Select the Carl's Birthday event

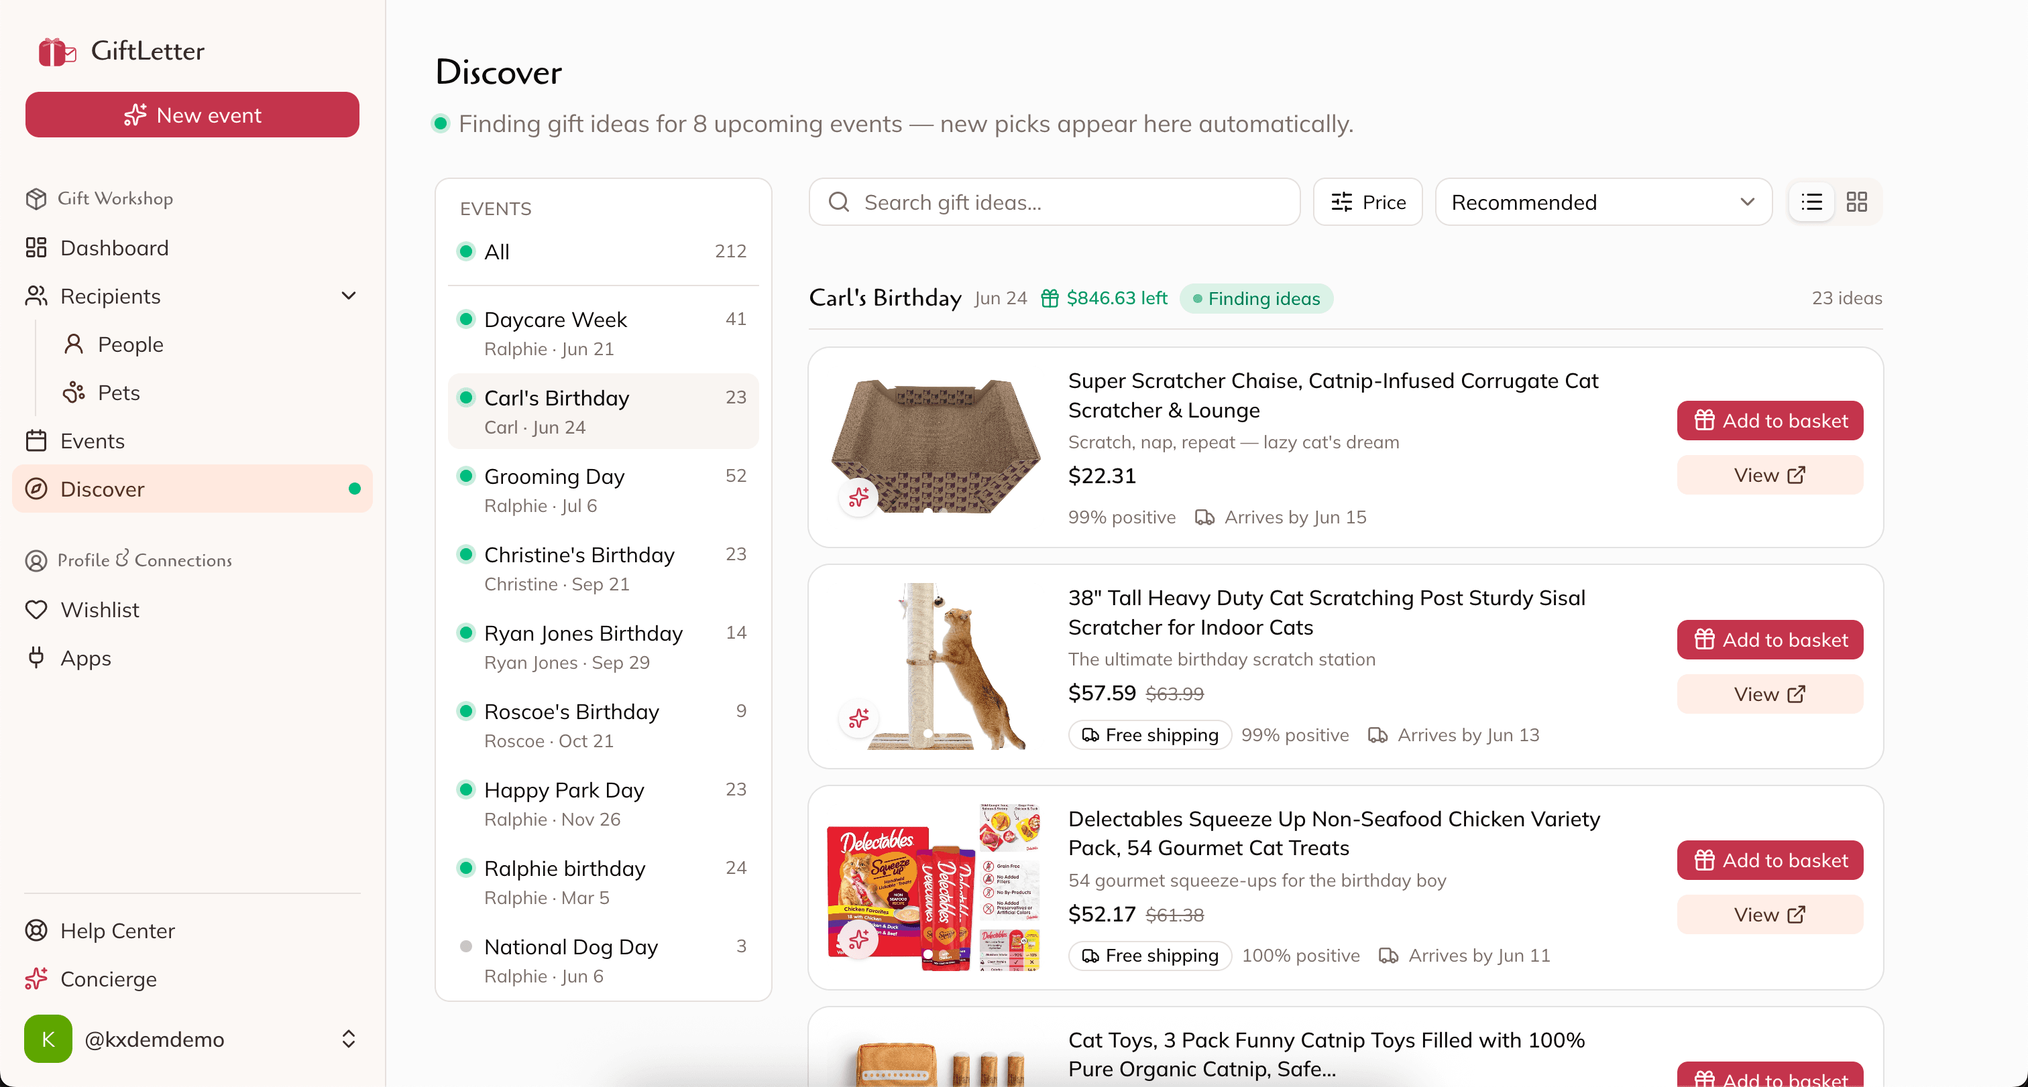(603, 411)
